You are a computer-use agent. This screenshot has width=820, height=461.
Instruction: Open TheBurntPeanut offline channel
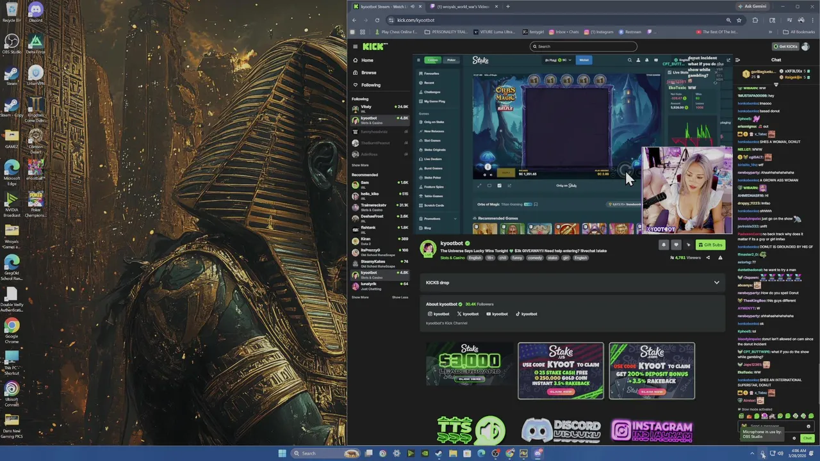pyautogui.click(x=380, y=143)
